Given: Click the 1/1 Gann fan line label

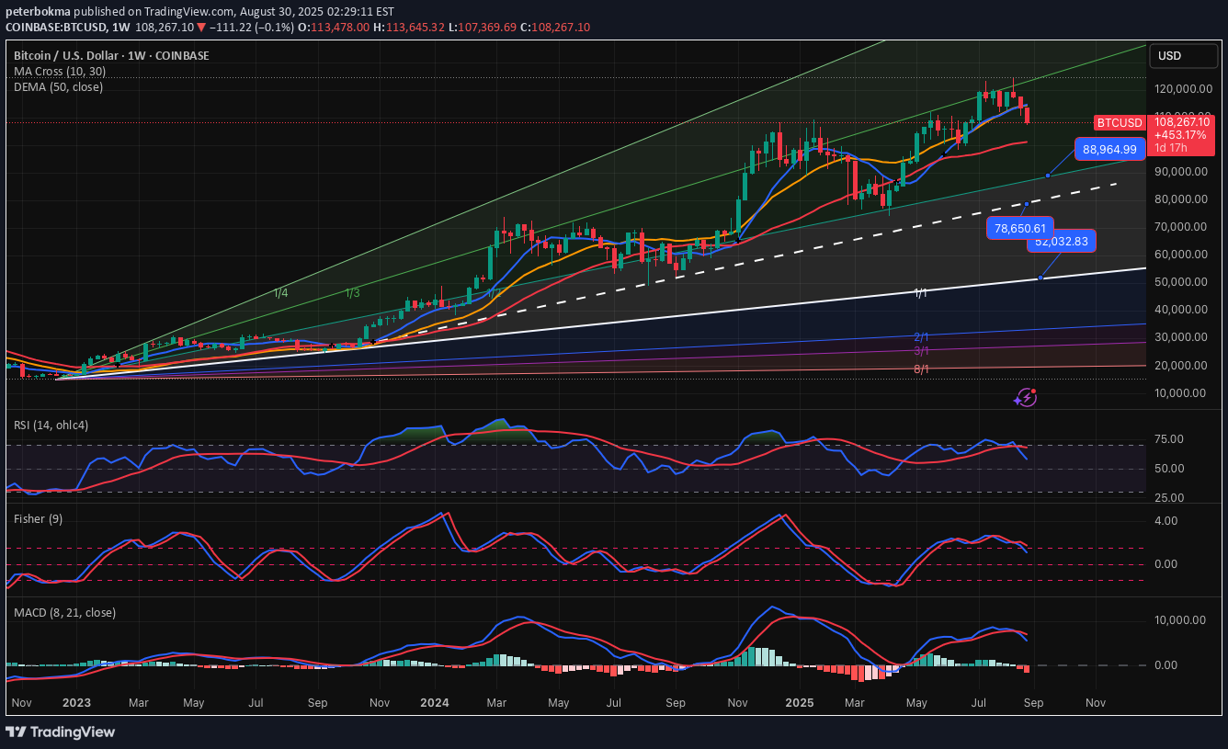Looking at the screenshot, I should (920, 292).
